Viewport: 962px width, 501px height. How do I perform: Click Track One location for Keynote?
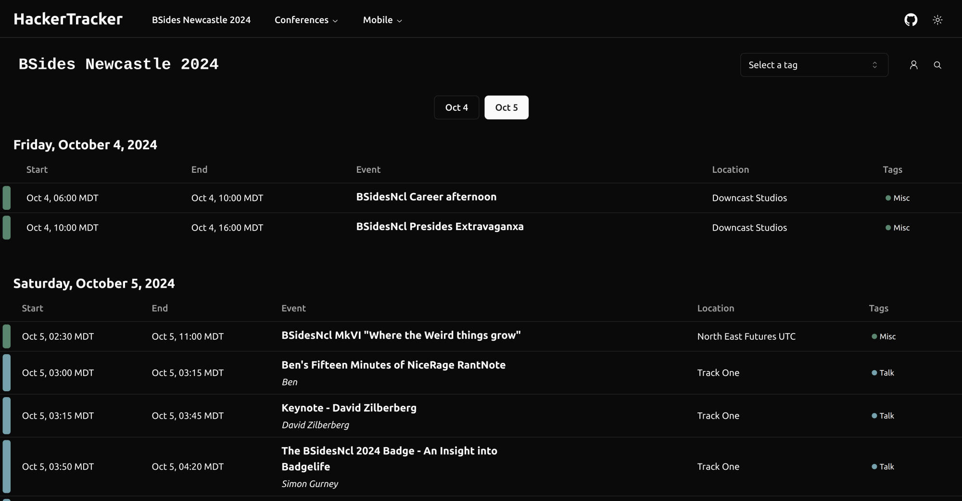[718, 416]
